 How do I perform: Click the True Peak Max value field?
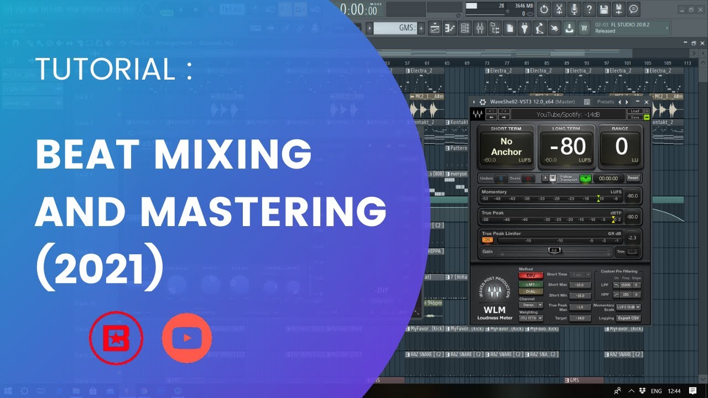pos(580,307)
